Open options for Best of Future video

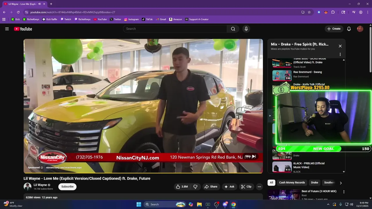pos(344,192)
